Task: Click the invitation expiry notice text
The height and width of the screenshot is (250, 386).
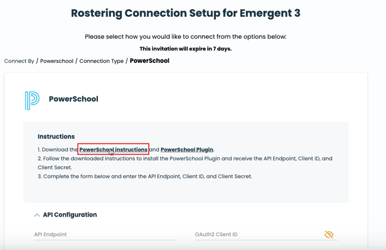Action: pos(186,49)
